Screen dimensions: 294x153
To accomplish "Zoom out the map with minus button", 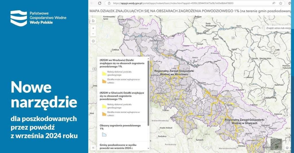I will pyautogui.click(x=93, y=34).
